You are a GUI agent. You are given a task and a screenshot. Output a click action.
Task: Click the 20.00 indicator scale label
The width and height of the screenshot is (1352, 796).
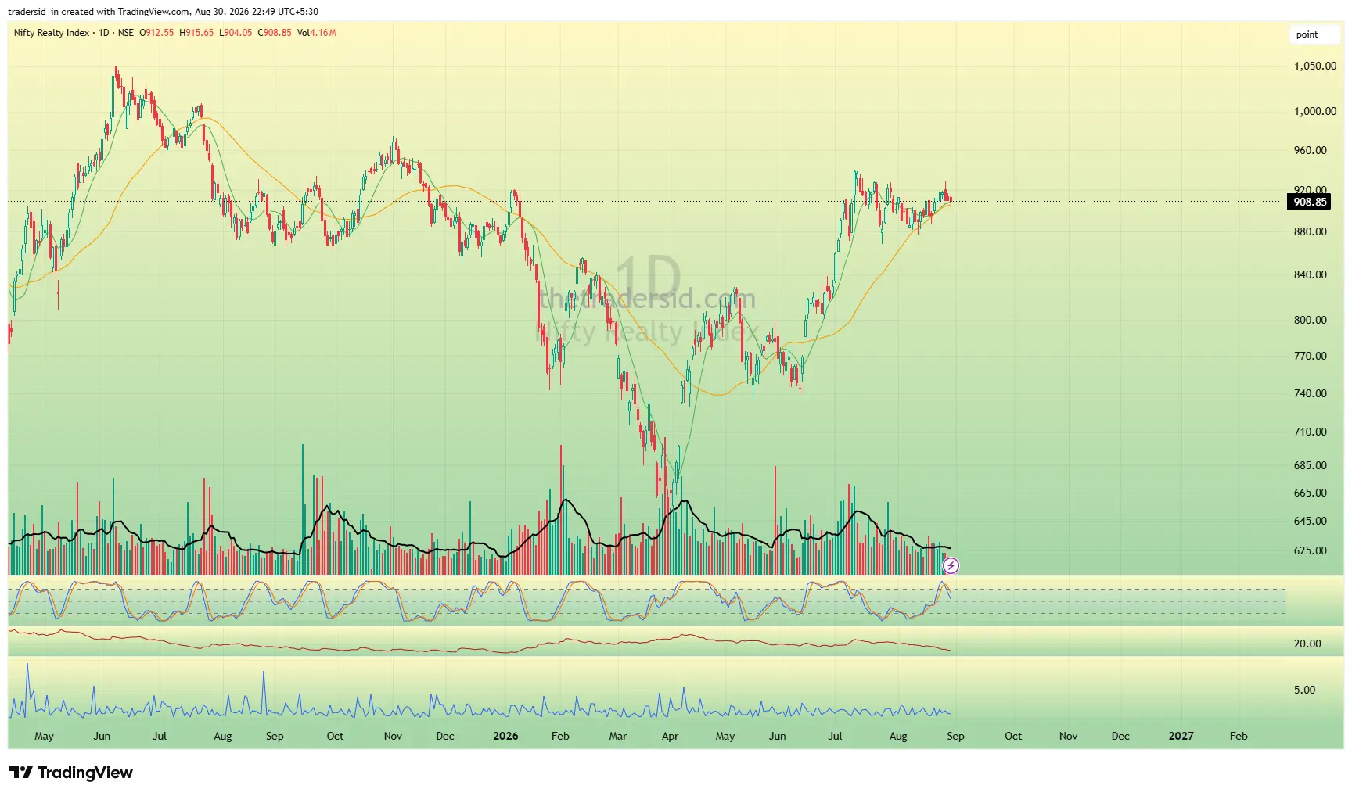1307,644
